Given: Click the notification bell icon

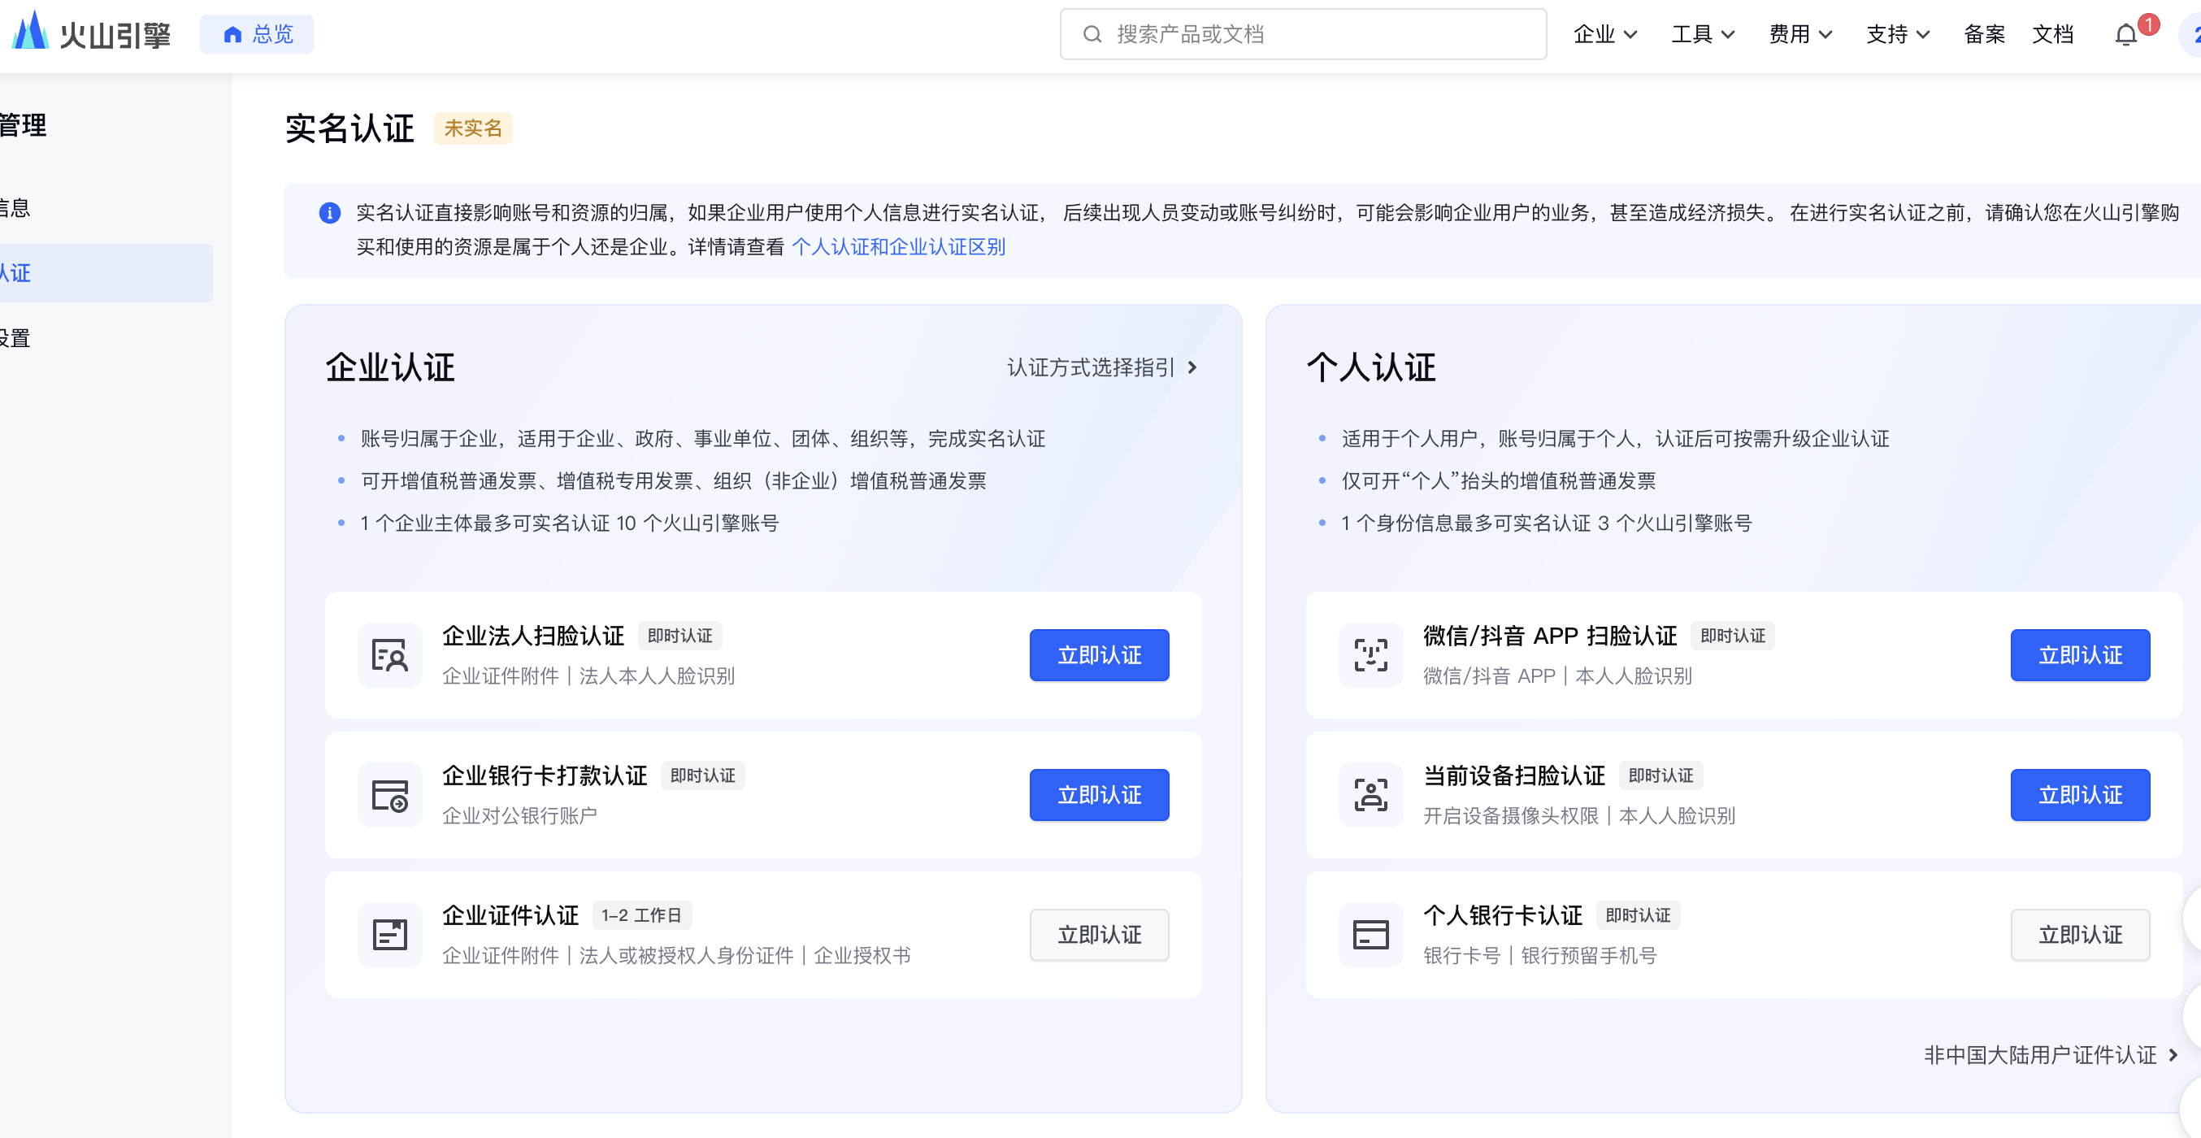Looking at the screenshot, I should pyautogui.click(x=2125, y=34).
